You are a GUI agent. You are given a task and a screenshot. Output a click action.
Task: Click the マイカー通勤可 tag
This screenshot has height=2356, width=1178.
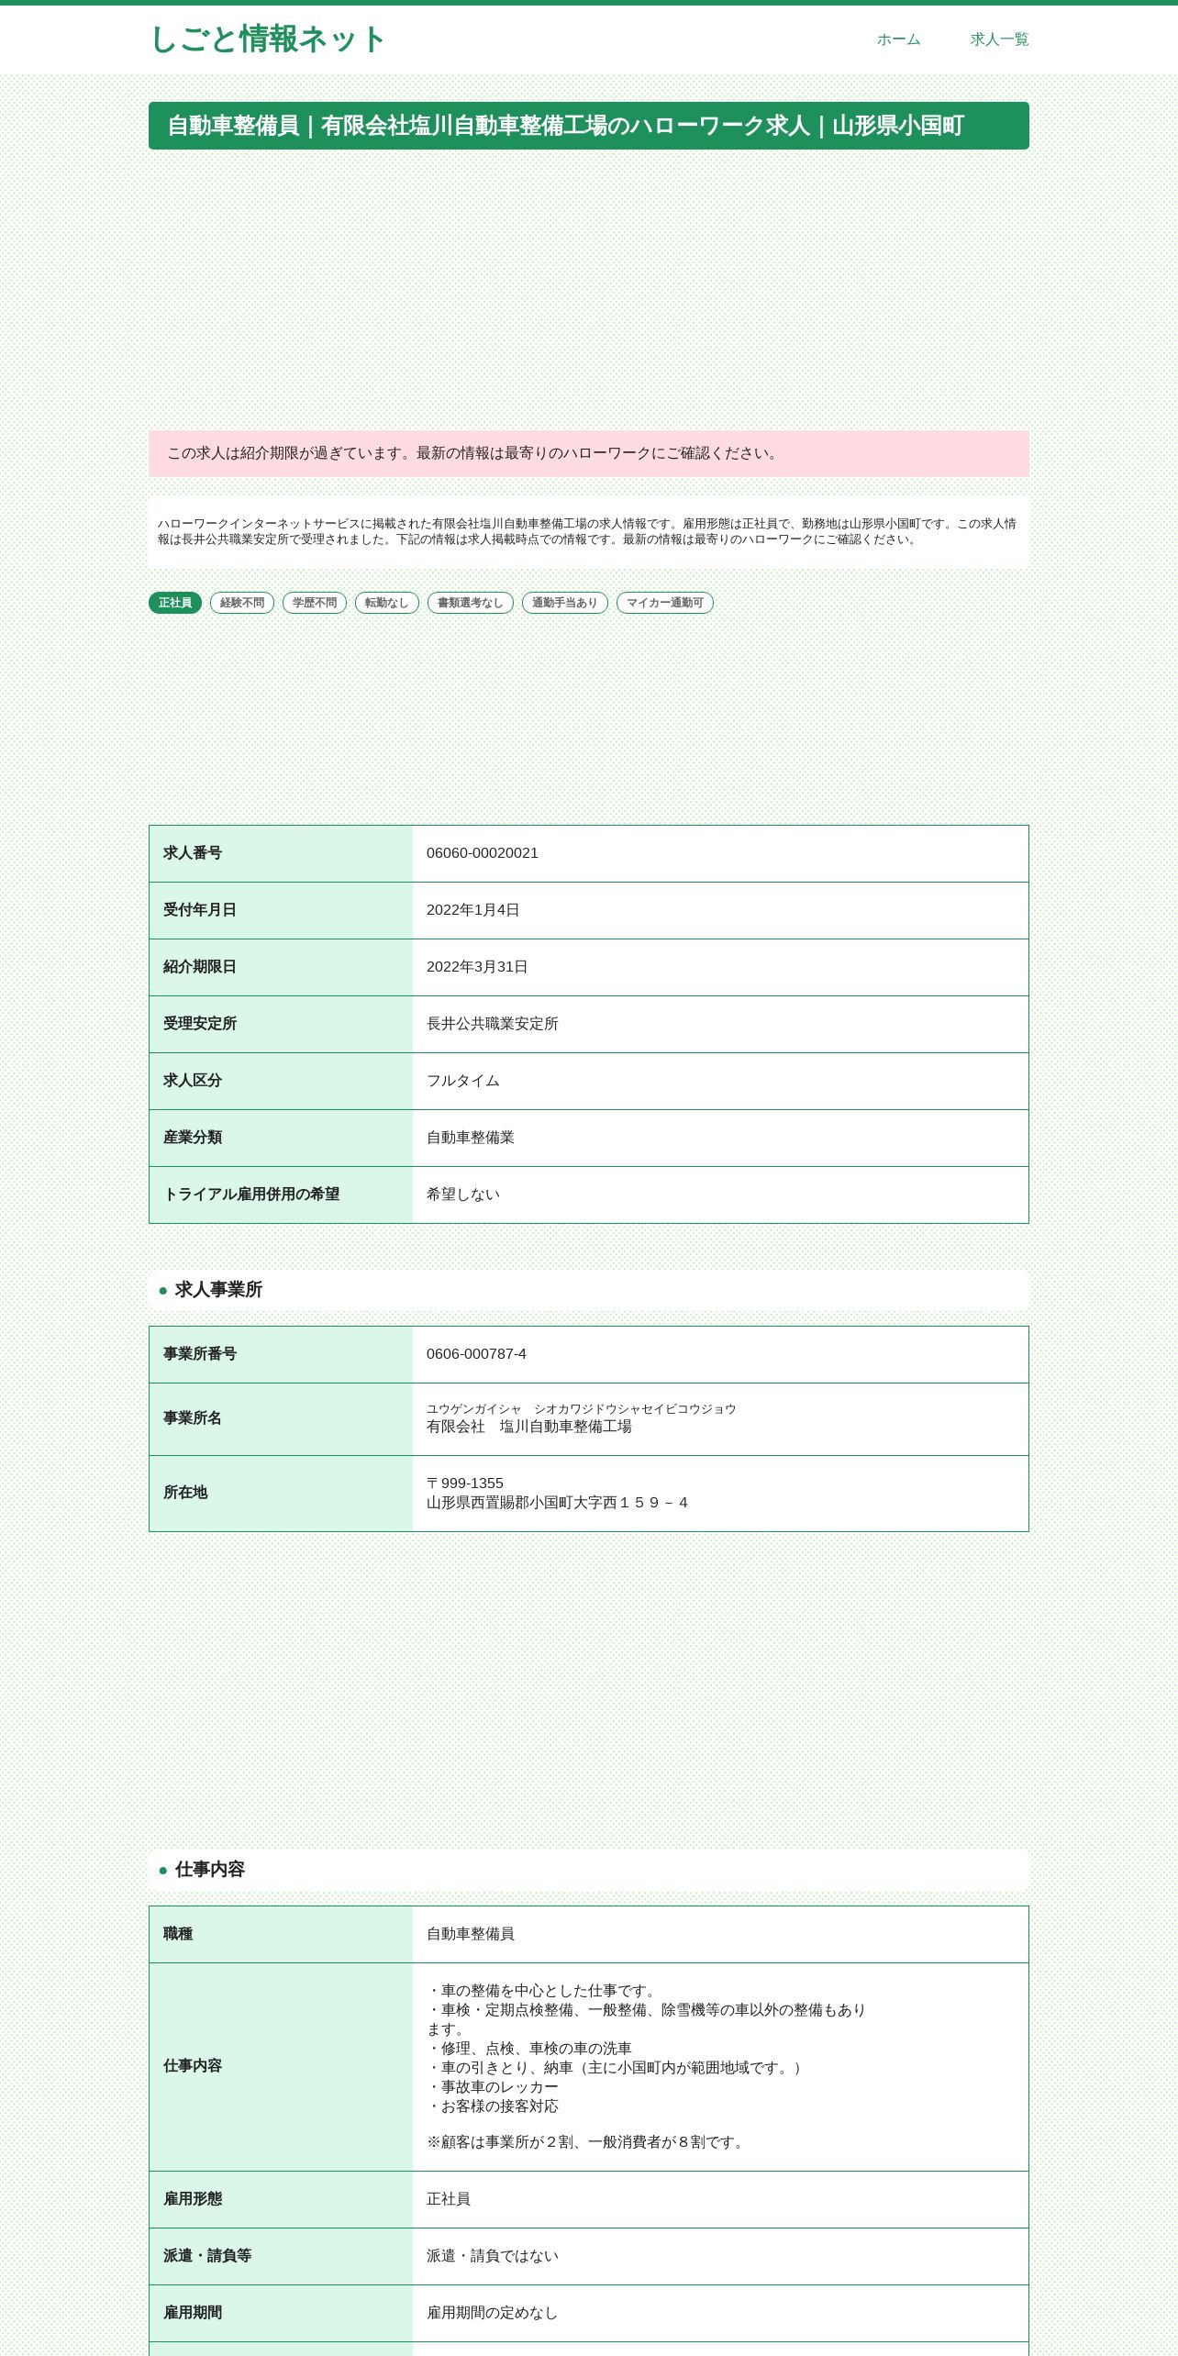665,603
